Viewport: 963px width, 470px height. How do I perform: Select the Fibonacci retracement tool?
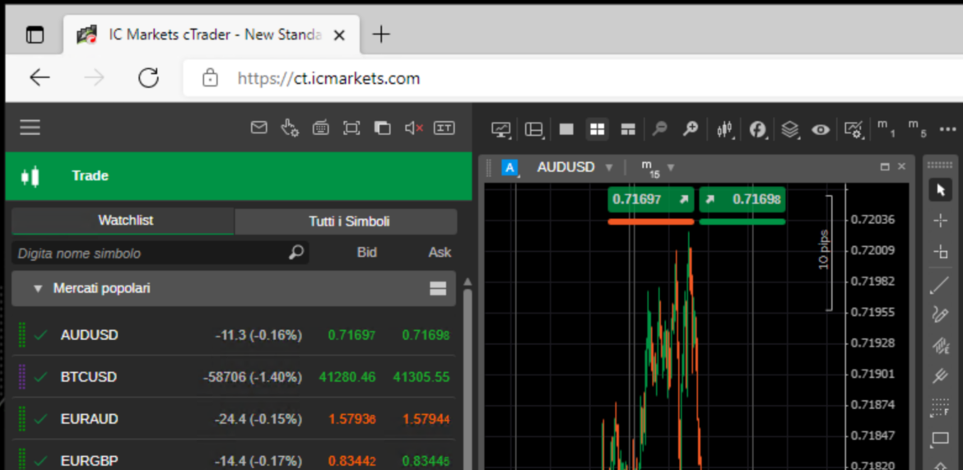[940, 407]
